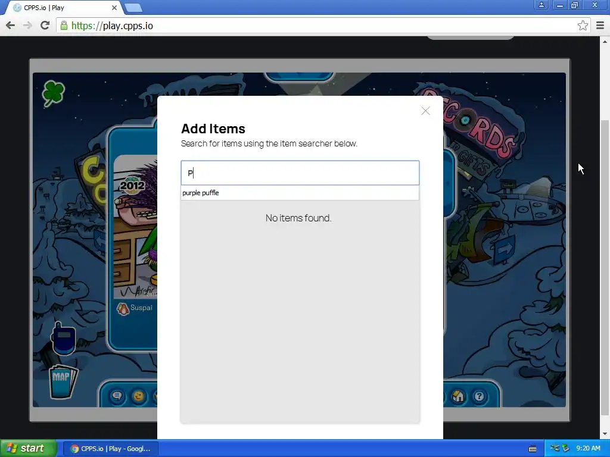
Task: Reload the page with the refresh icon
Action: click(x=45, y=25)
